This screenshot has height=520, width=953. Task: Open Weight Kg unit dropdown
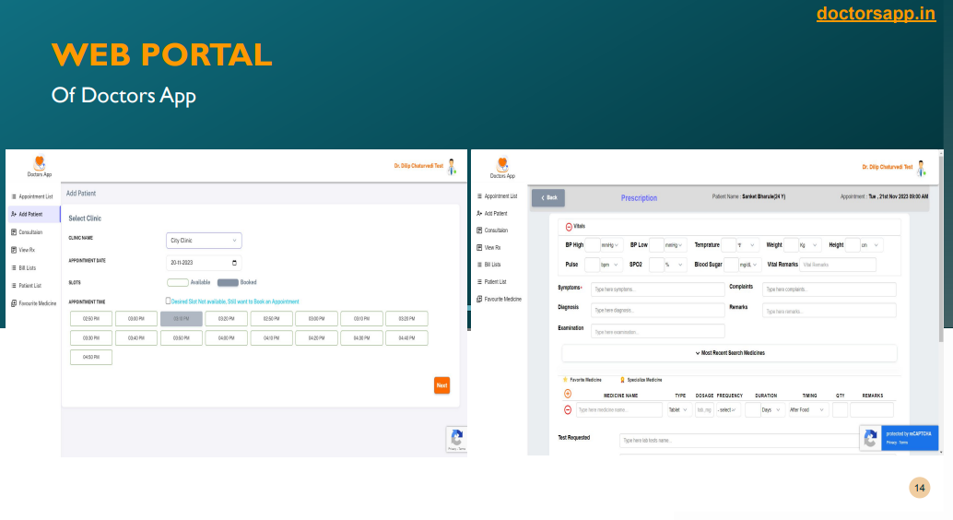[x=809, y=245]
